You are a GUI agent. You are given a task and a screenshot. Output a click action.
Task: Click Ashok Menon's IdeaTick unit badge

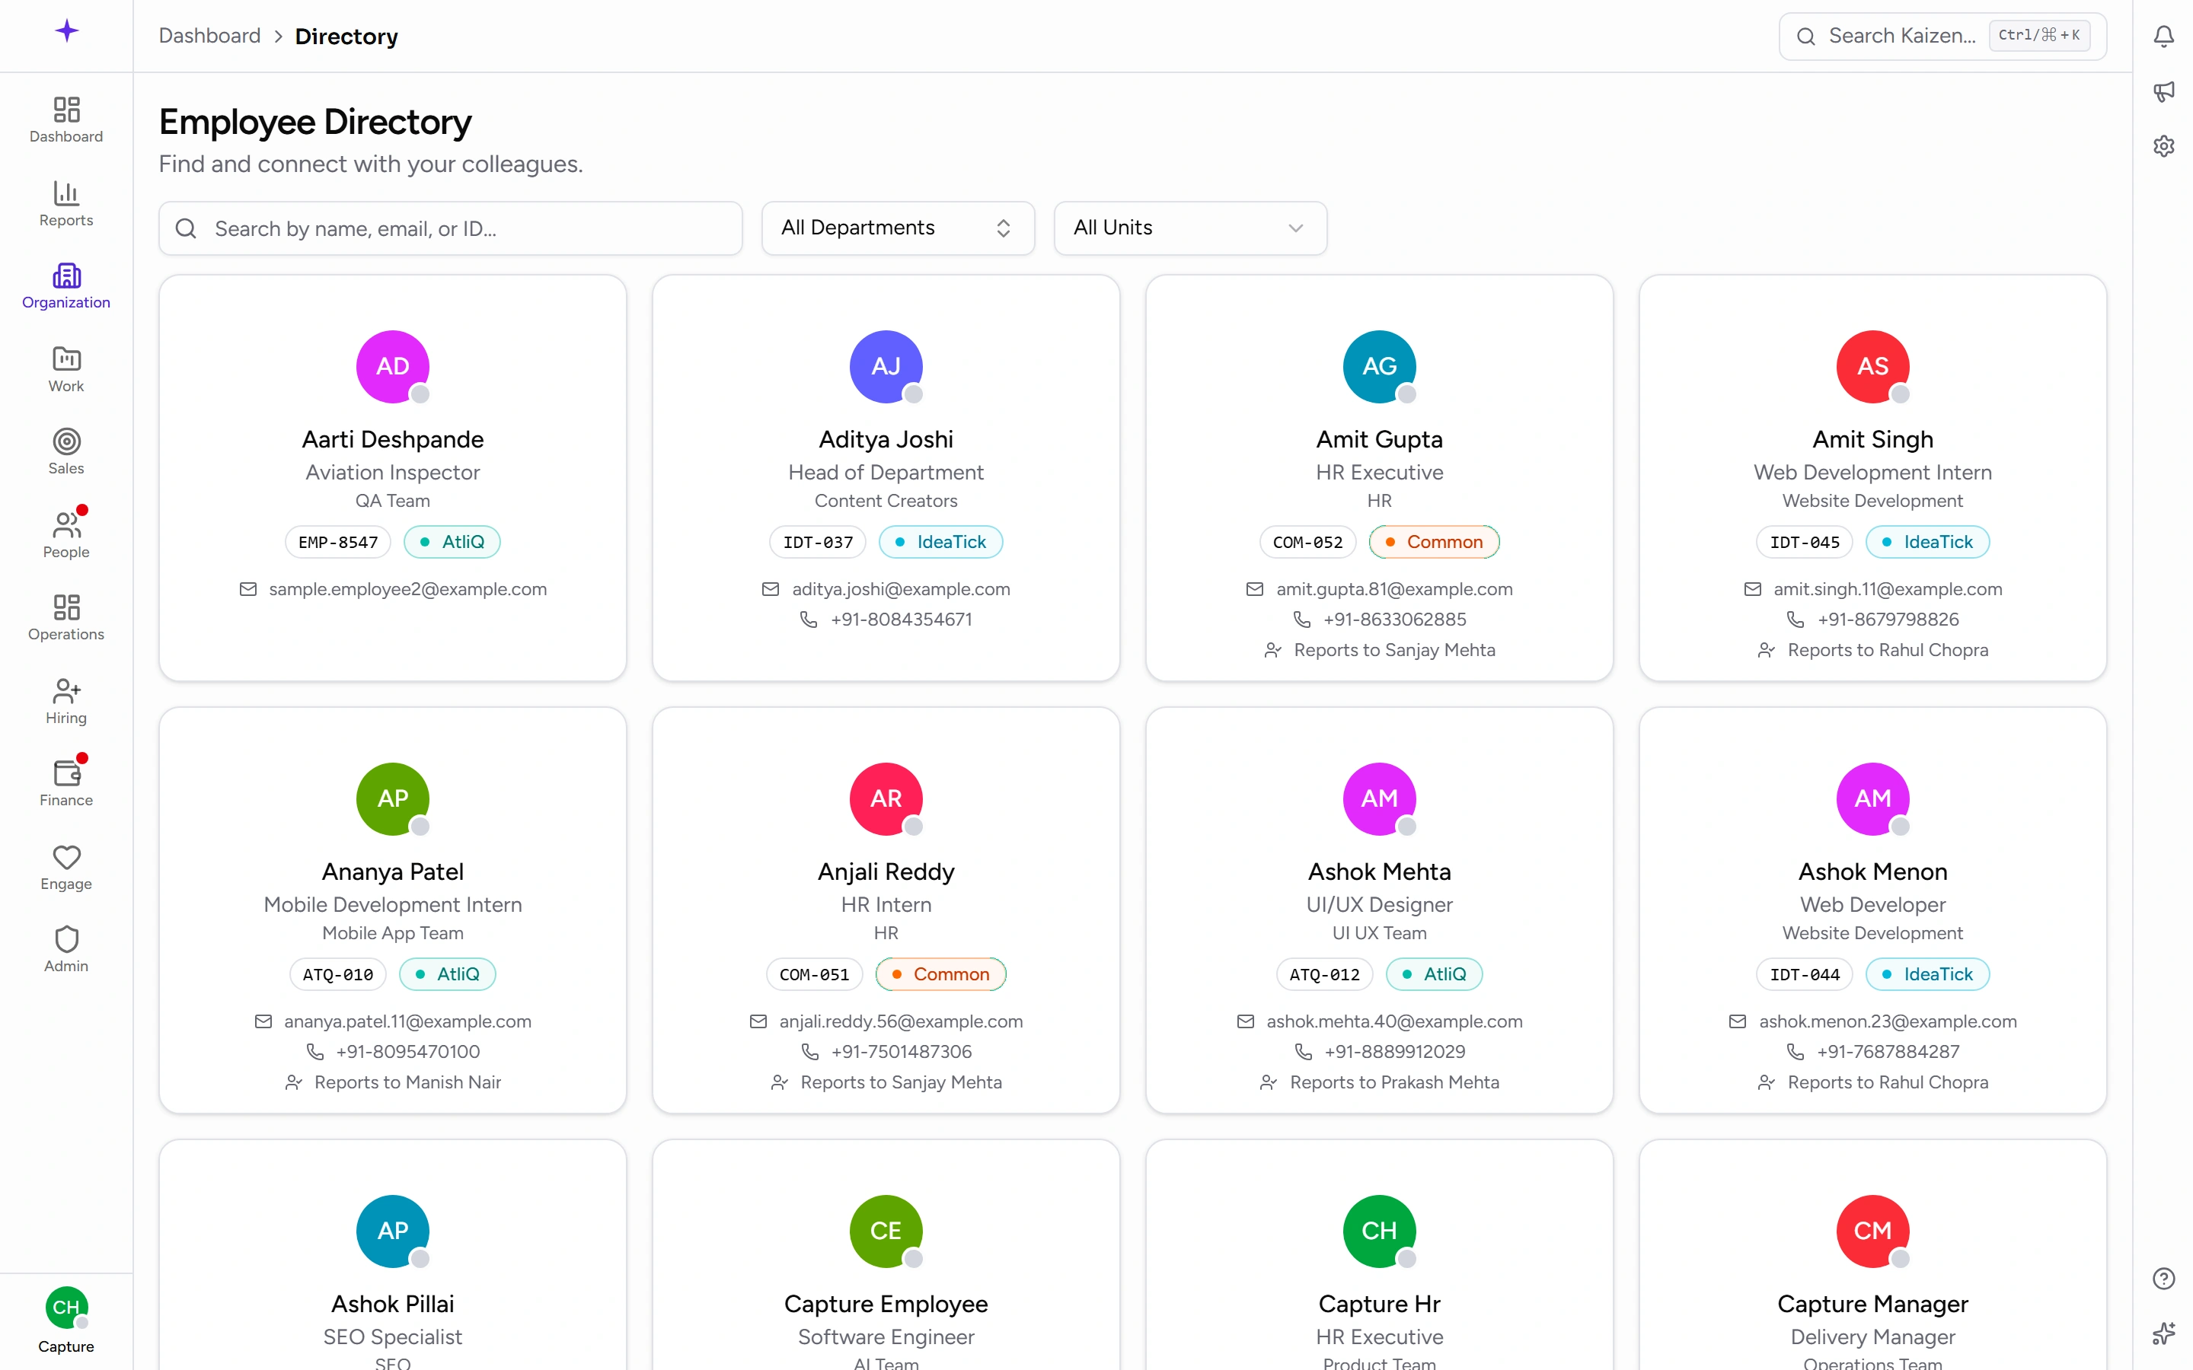pyautogui.click(x=1927, y=974)
